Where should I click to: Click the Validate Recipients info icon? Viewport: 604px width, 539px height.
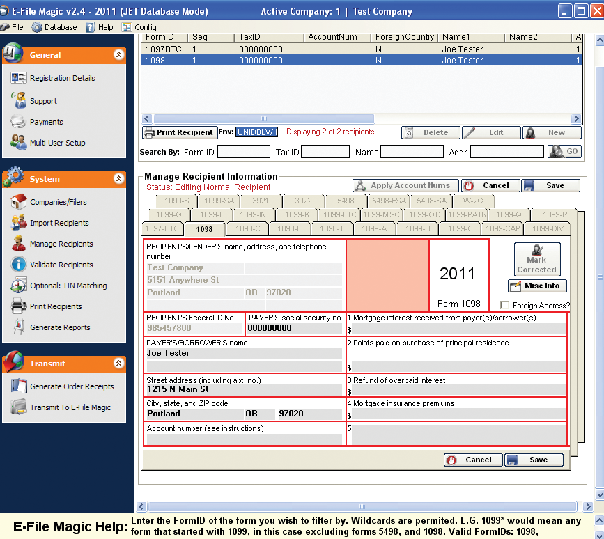18,265
